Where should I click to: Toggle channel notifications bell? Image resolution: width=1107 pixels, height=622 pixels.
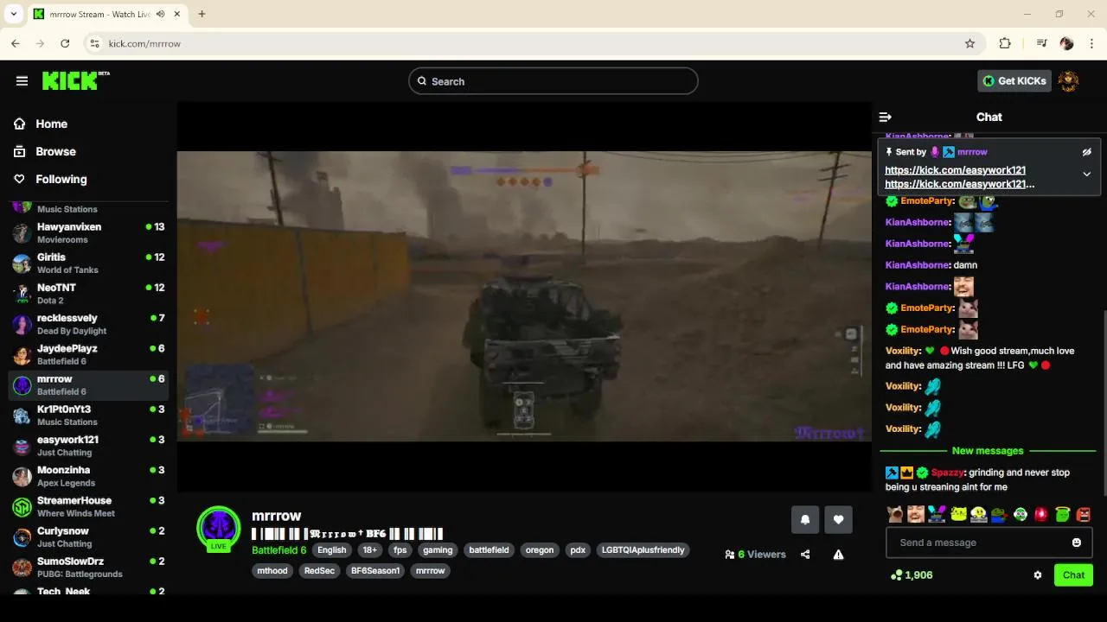pos(805,519)
